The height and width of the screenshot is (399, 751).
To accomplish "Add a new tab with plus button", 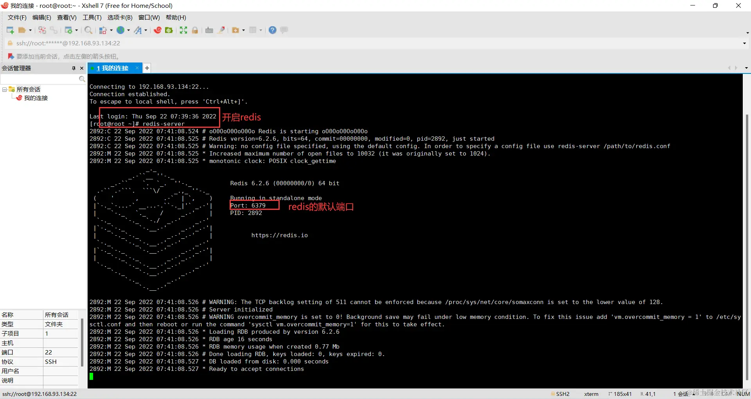I will click(x=147, y=68).
